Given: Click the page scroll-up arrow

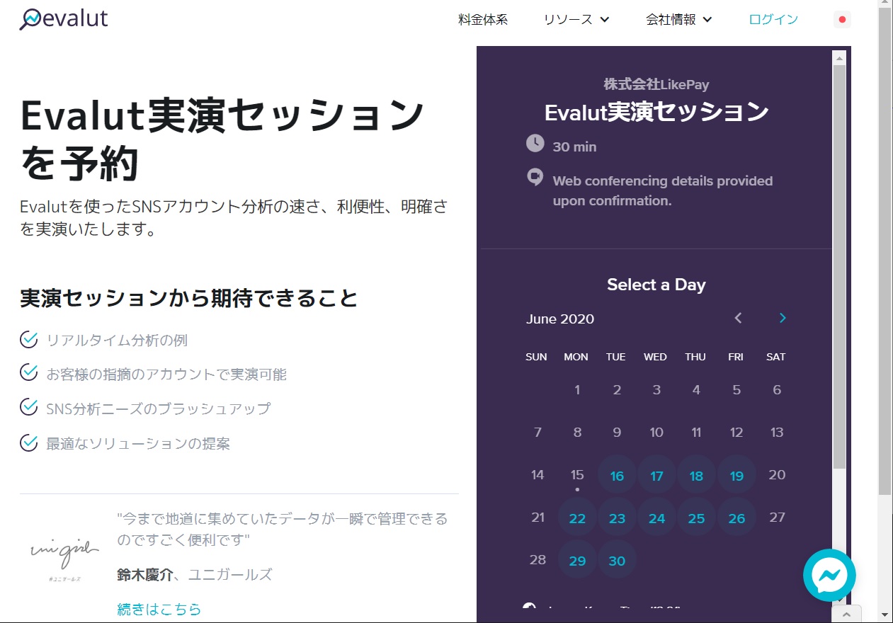Looking at the screenshot, I should click(885, 4).
